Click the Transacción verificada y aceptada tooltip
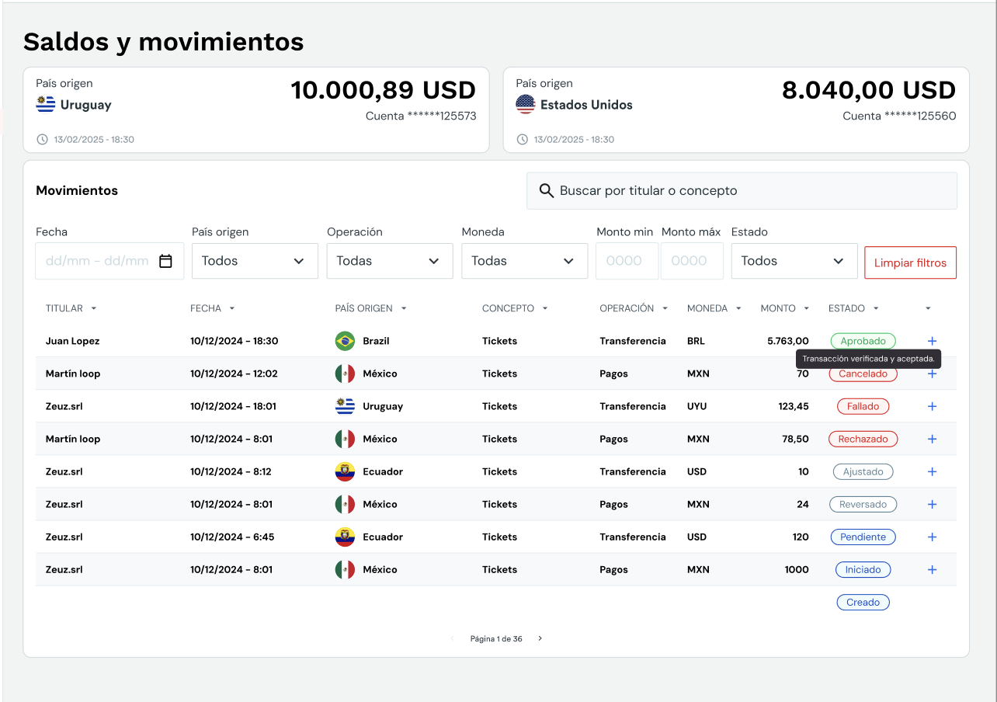 (x=868, y=359)
